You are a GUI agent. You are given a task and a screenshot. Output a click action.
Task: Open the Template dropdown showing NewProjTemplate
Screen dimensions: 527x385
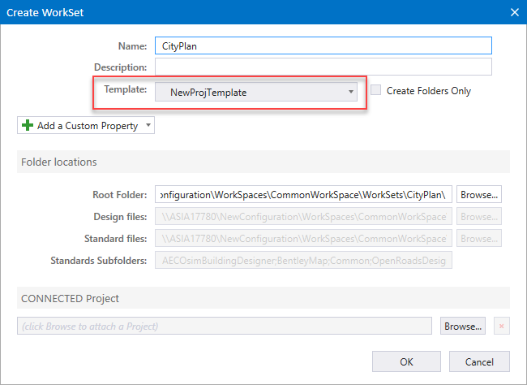(x=256, y=92)
